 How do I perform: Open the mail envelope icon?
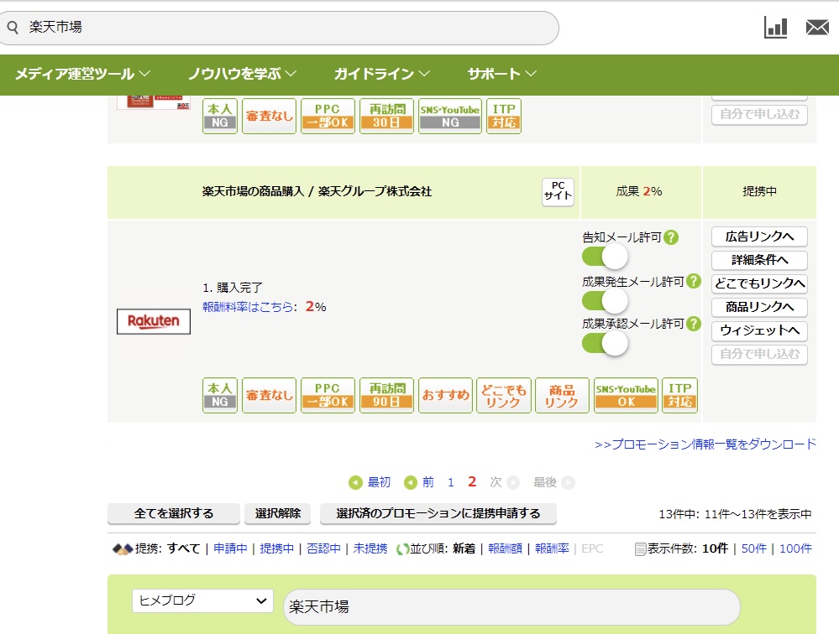pos(817,28)
